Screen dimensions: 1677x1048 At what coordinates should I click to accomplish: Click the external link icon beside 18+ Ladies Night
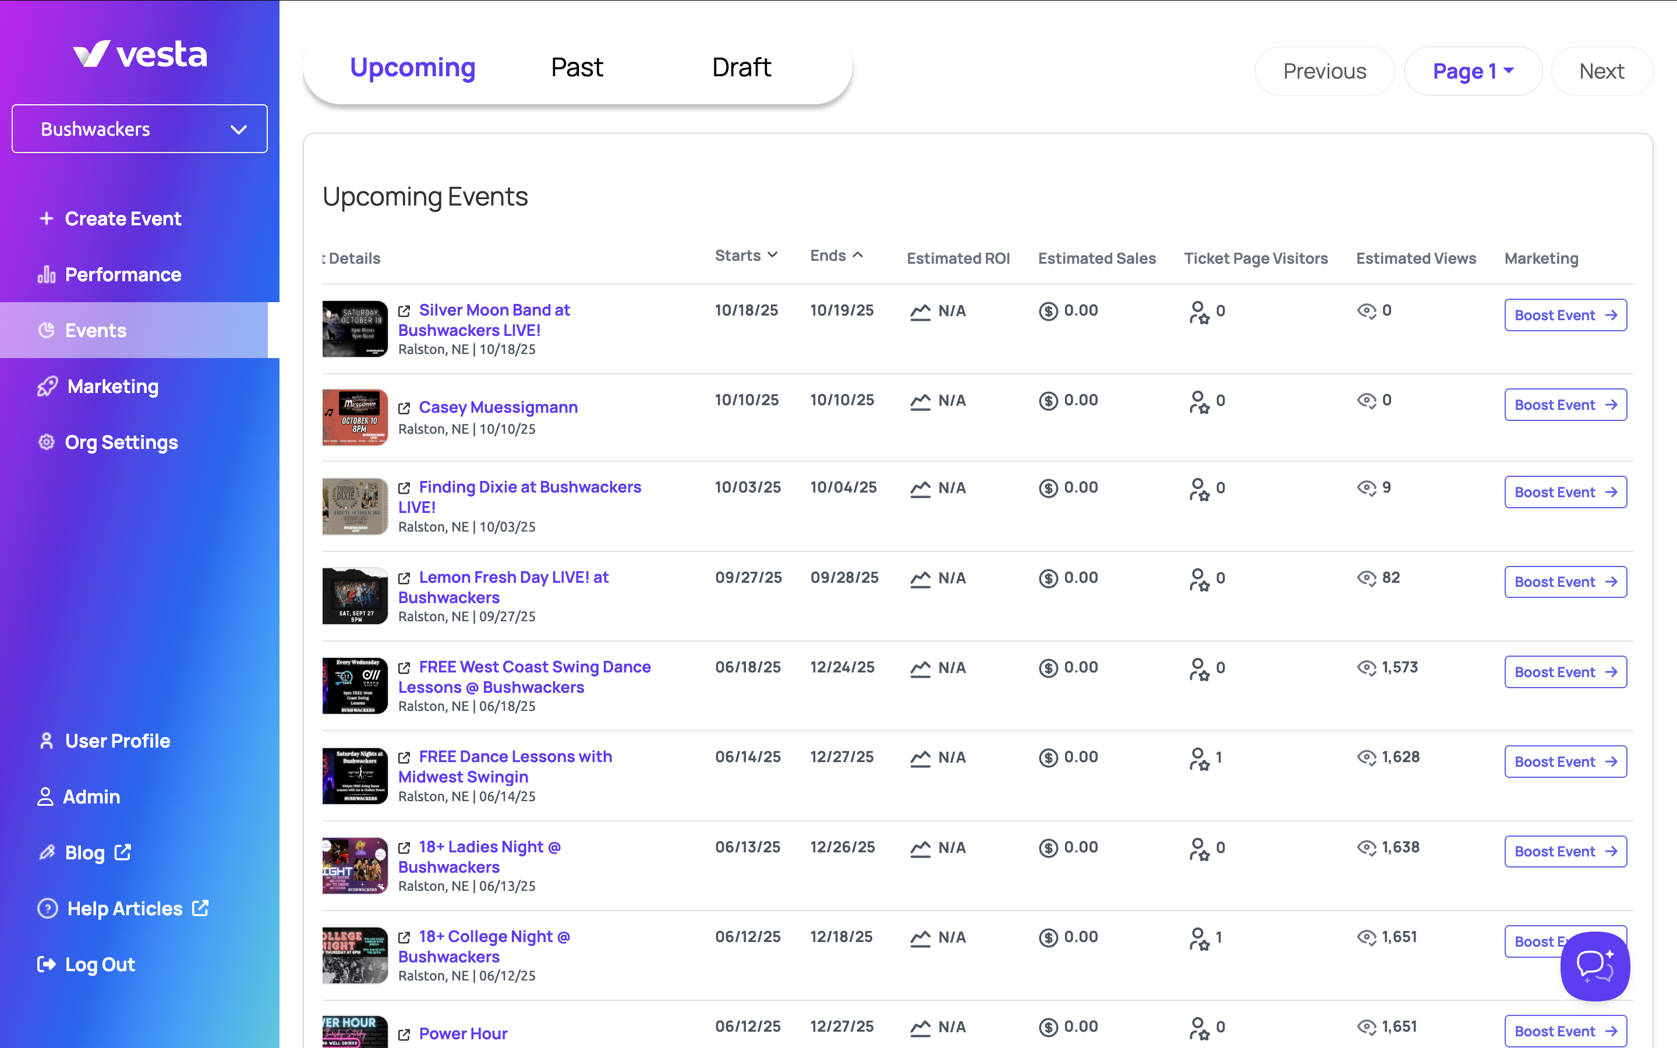click(404, 848)
